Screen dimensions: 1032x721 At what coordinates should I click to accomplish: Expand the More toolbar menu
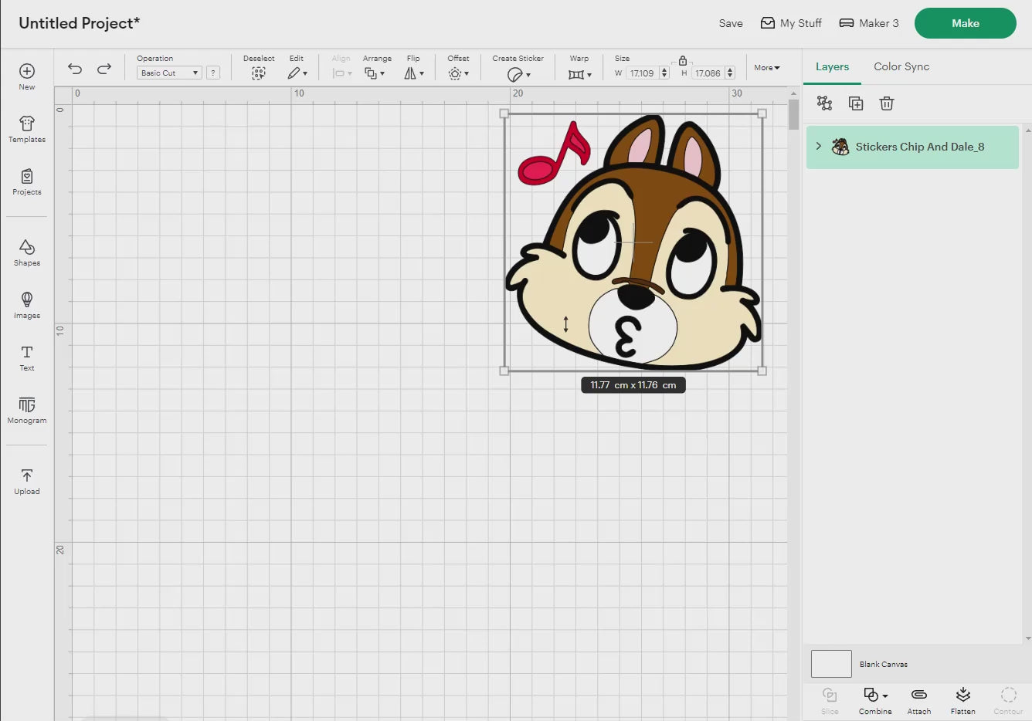(767, 68)
